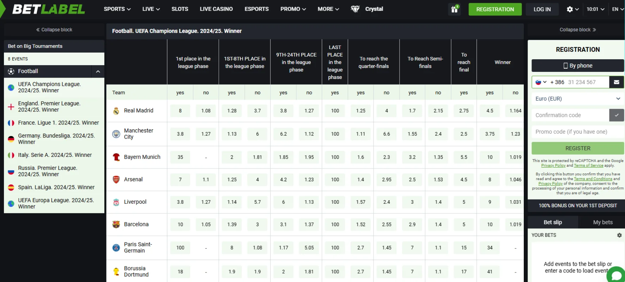Open ESPORTS menu item

coord(256,9)
